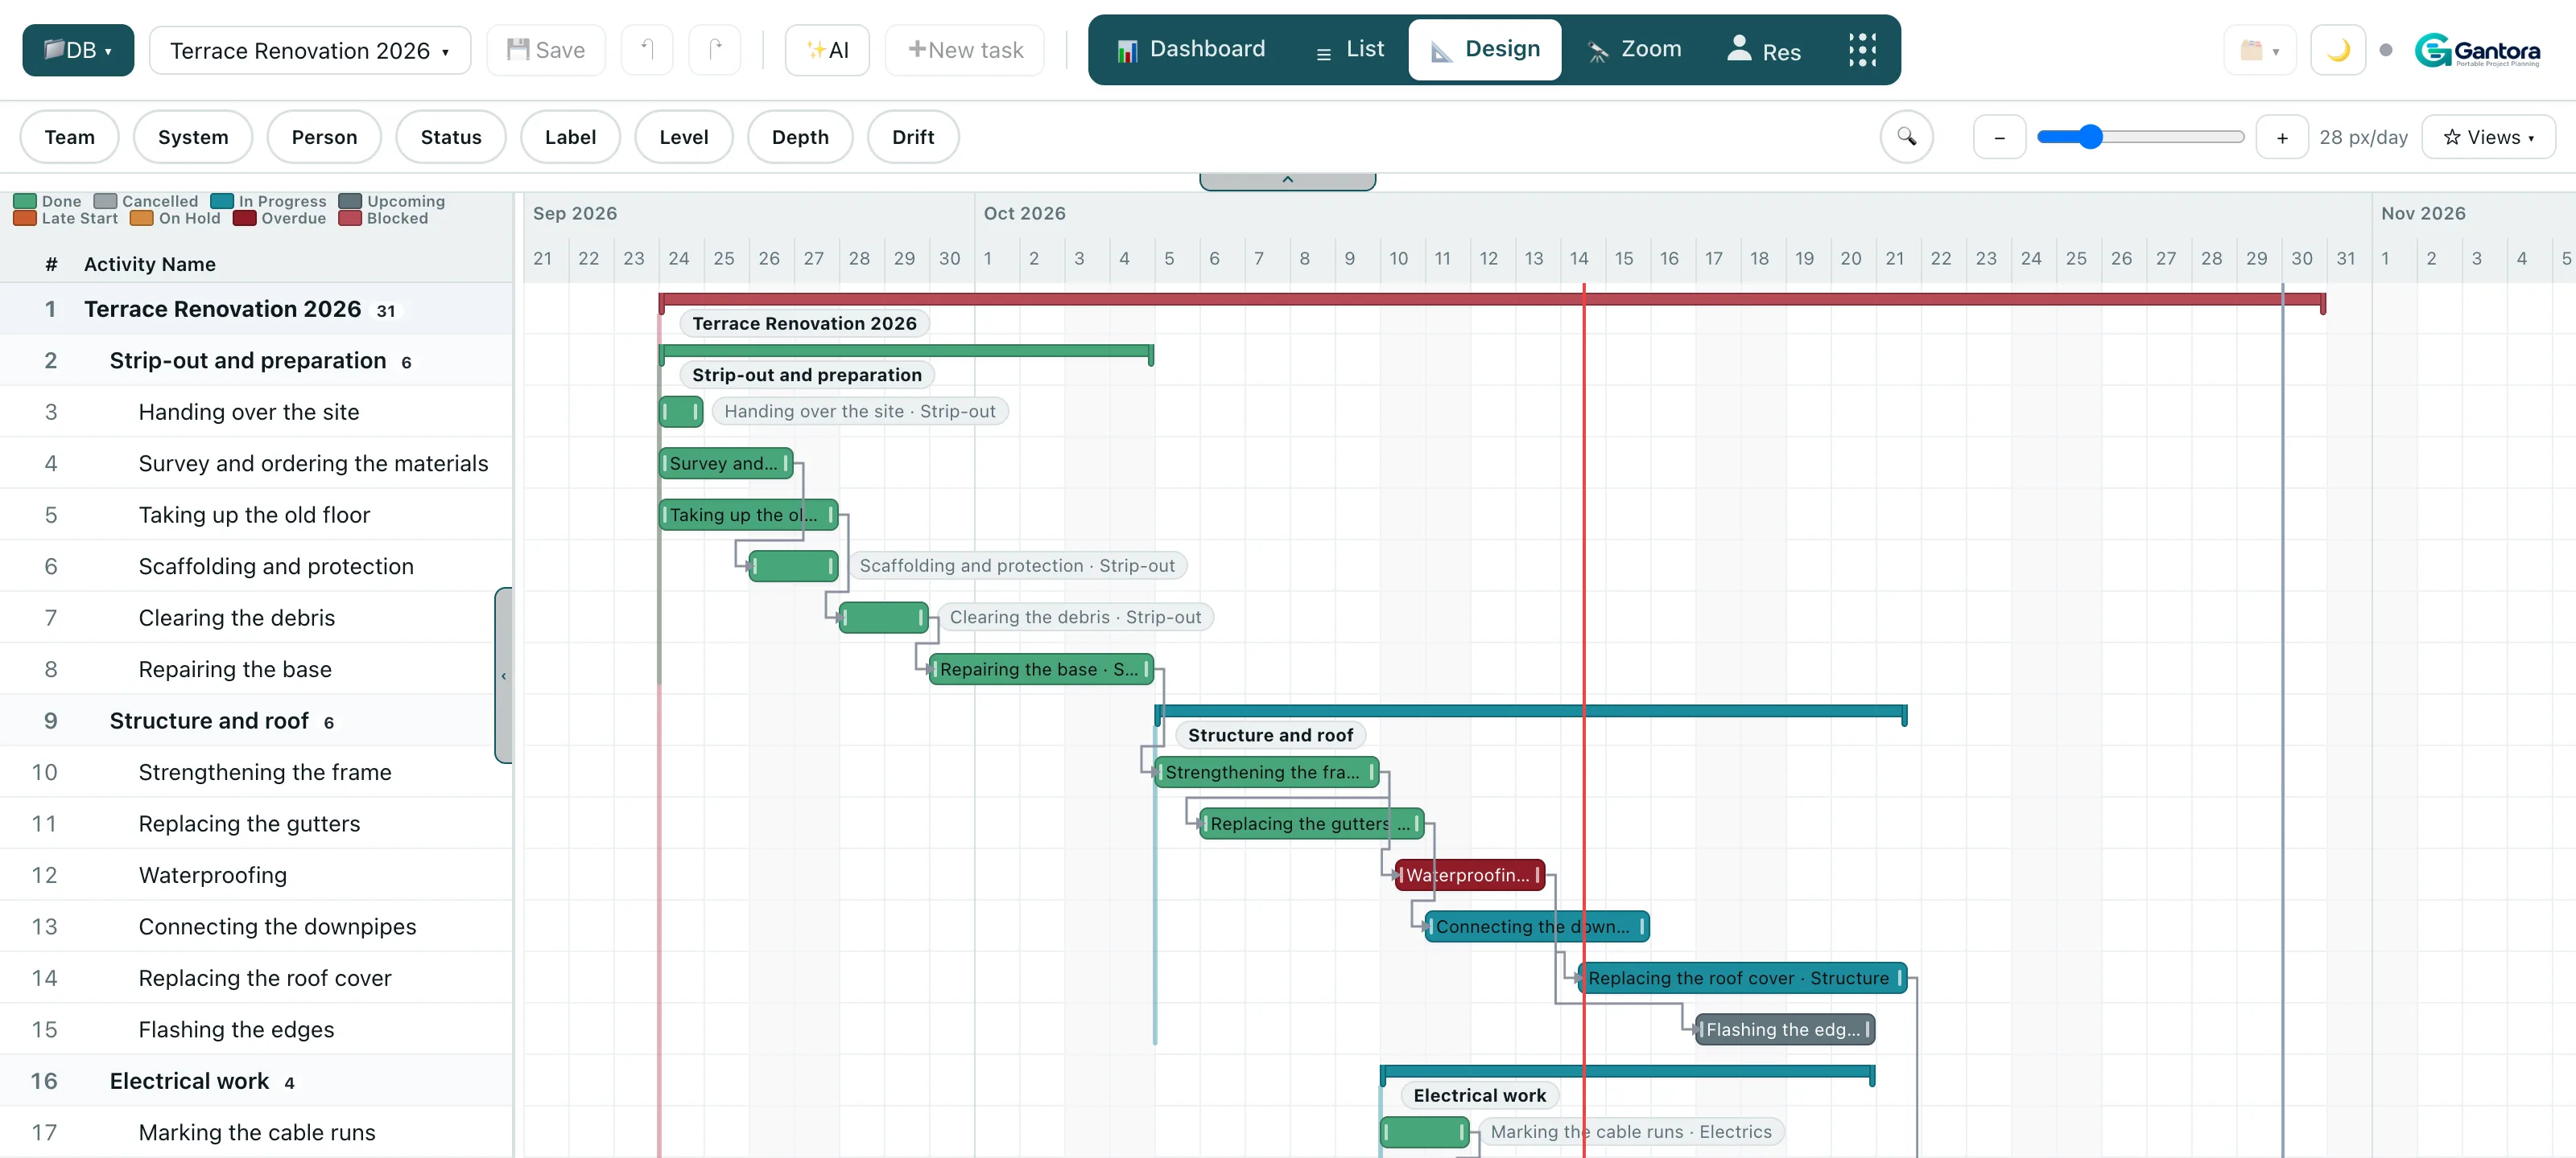Select the Replacing the roof cover bar
2576x1158 pixels.
click(1742, 978)
